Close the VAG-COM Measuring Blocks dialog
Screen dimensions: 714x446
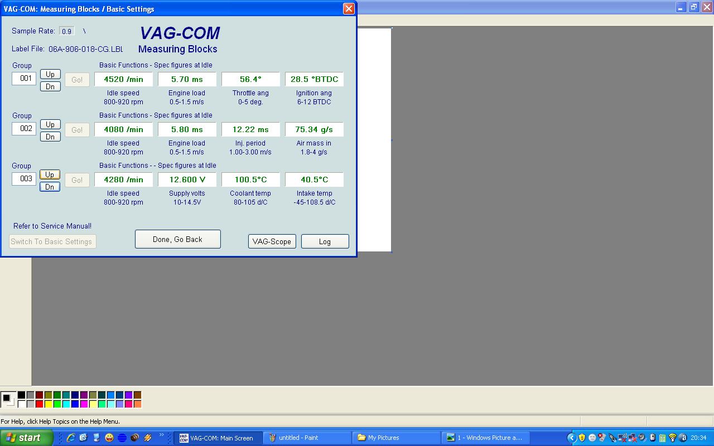tap(349, 8)
